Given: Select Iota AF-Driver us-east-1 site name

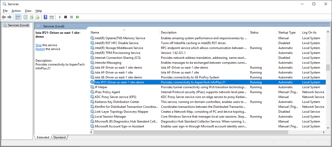Looking at the screenshot, I should [x=114, y=72].
